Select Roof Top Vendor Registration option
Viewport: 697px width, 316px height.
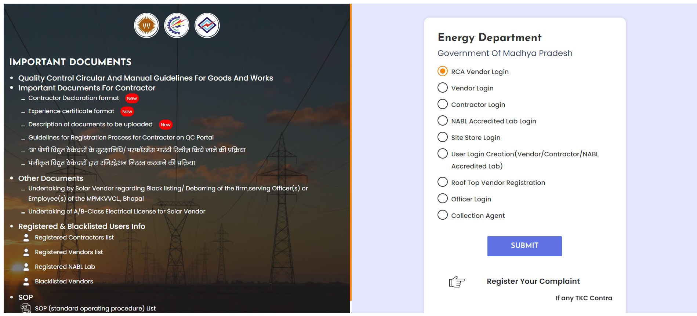pos(443,182)
